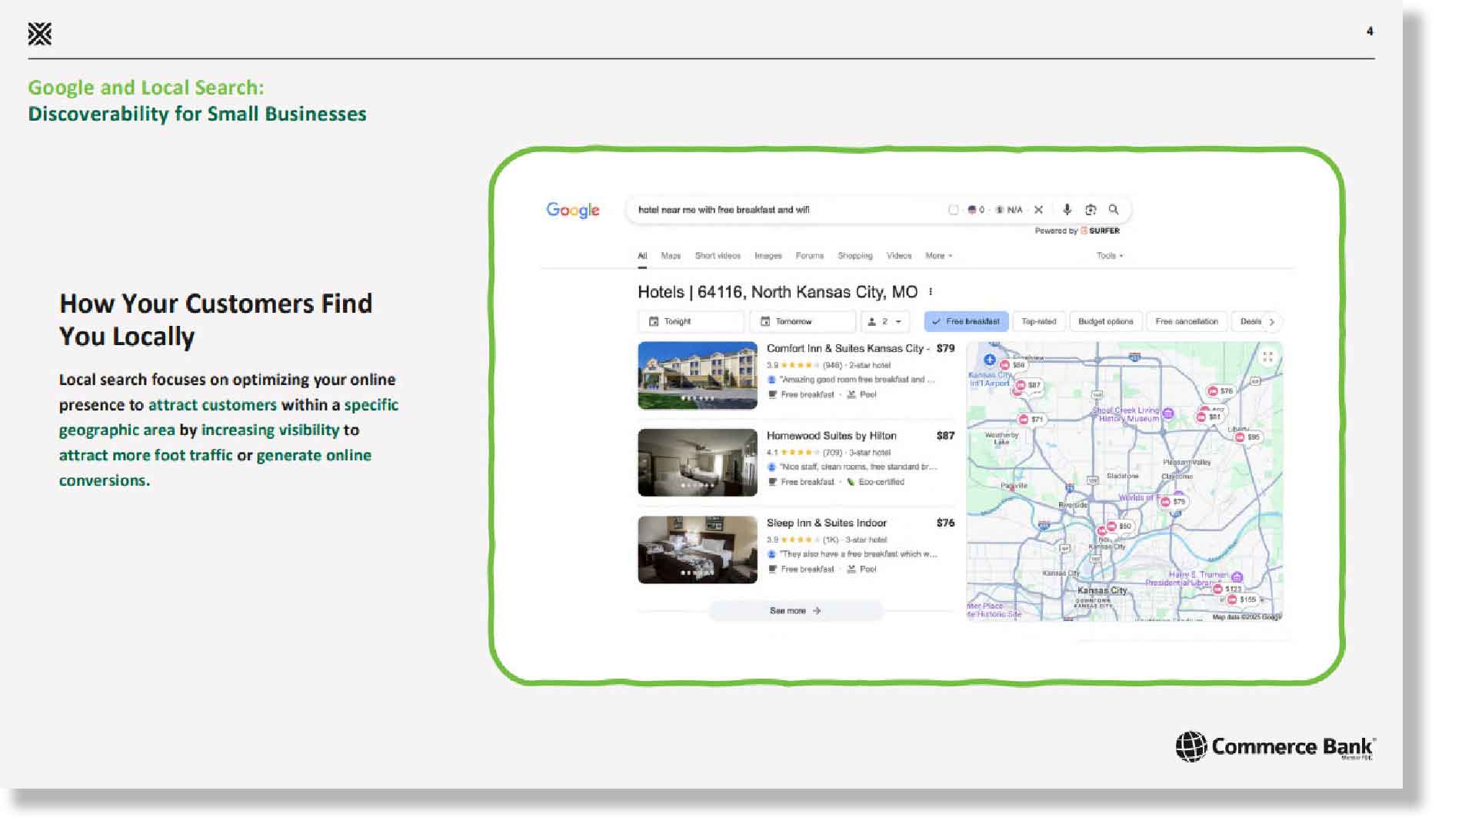Click the magnifying glass search icon
Image resolution: width=1472 pixels, height=827 pixels.
(x=1113, y=210)
